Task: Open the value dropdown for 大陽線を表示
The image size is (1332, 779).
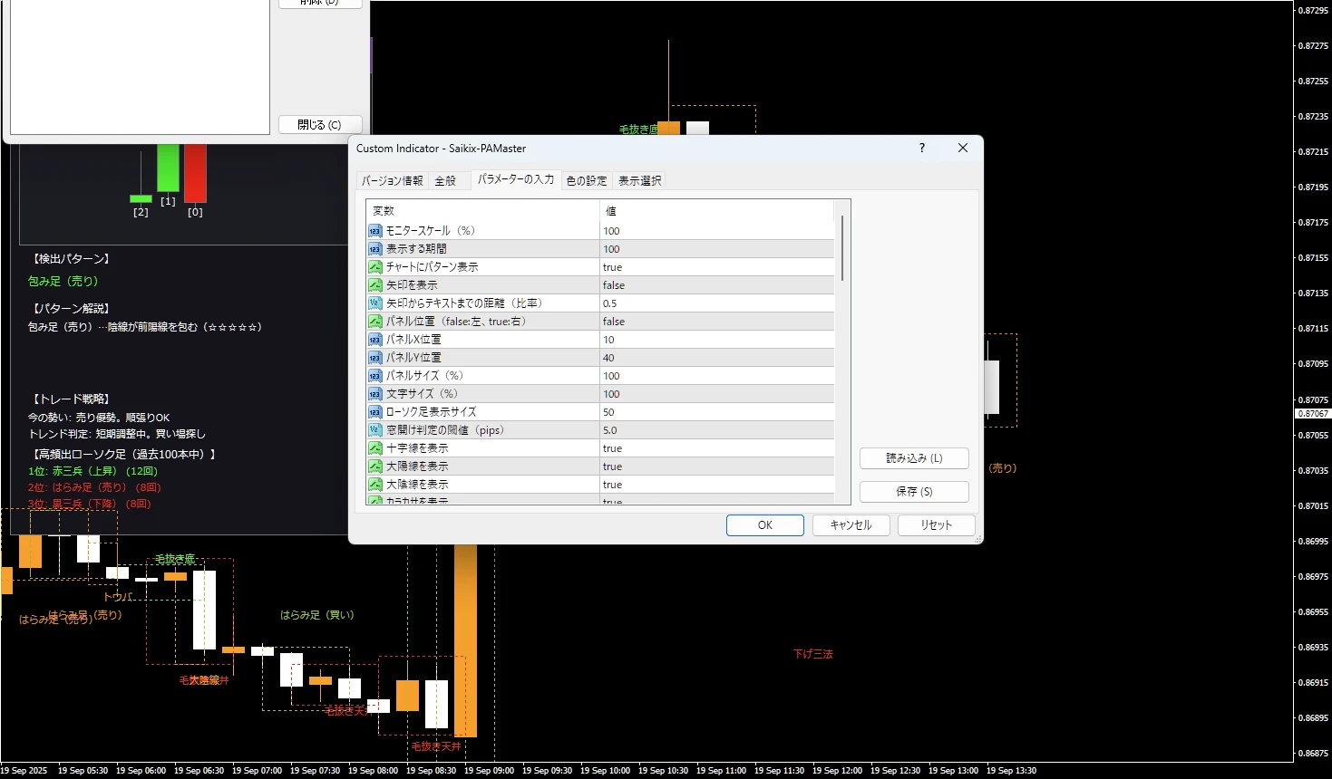Action: click(x=716, y=466)
